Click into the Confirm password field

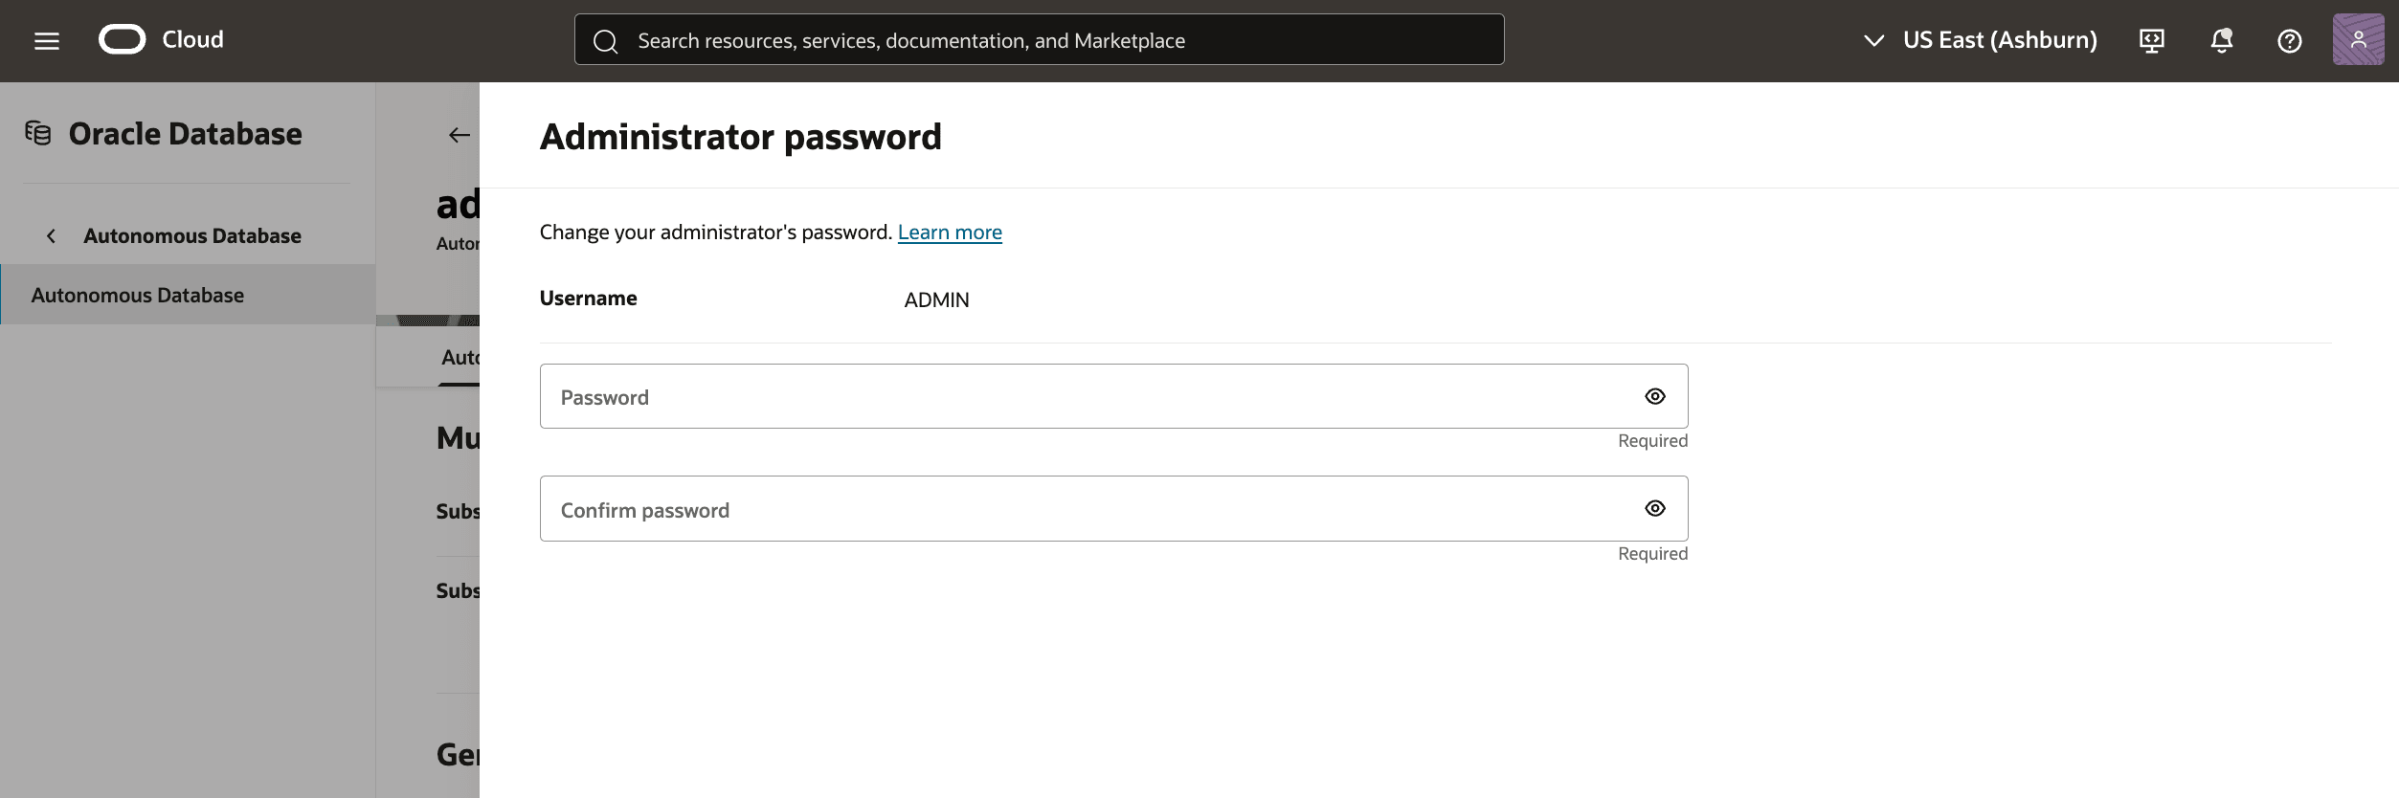tap(1113, 509)
